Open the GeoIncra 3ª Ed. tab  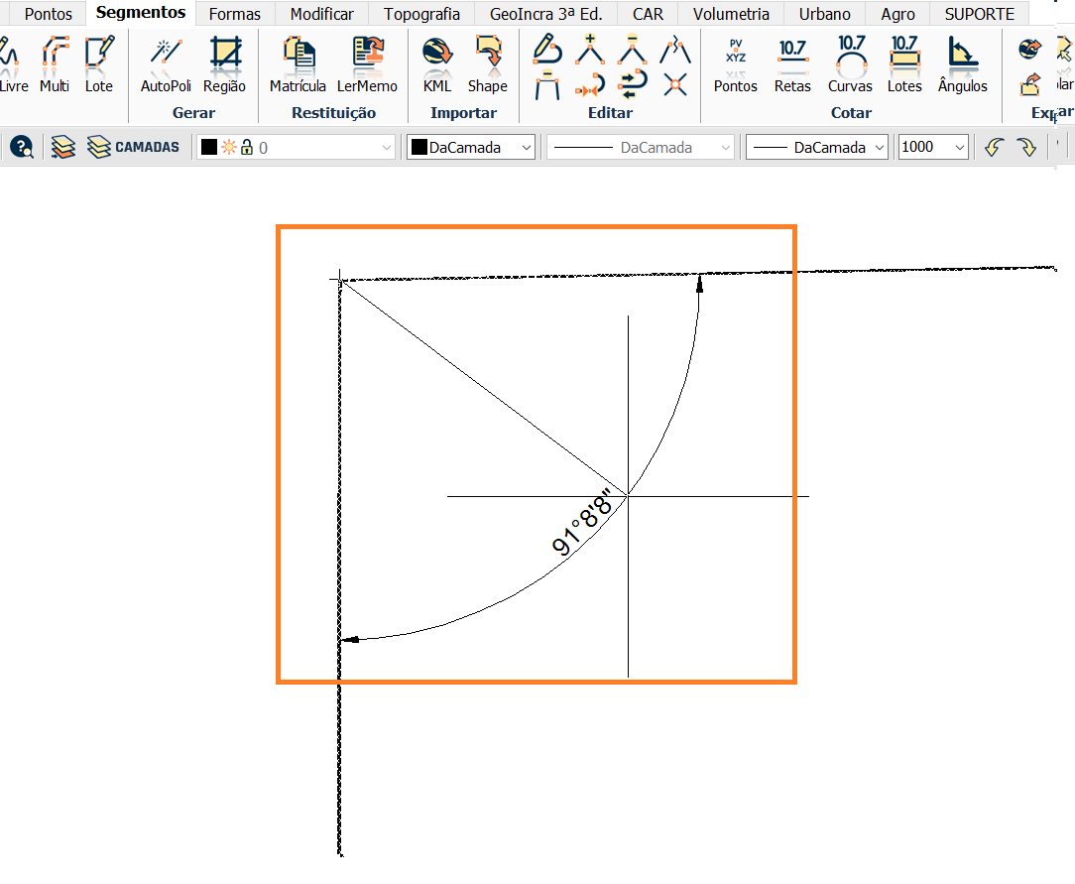tap(545, 14)
